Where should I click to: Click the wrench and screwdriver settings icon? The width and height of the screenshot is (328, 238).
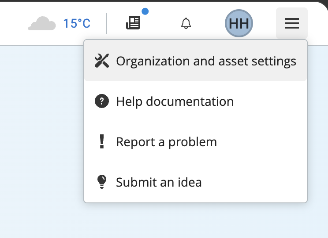pyautogui.click(x=102, y=61)
